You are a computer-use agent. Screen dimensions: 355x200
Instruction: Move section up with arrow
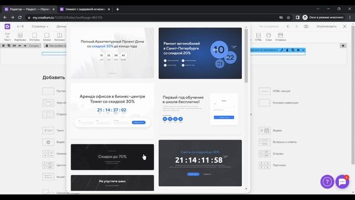click(20, 46)
